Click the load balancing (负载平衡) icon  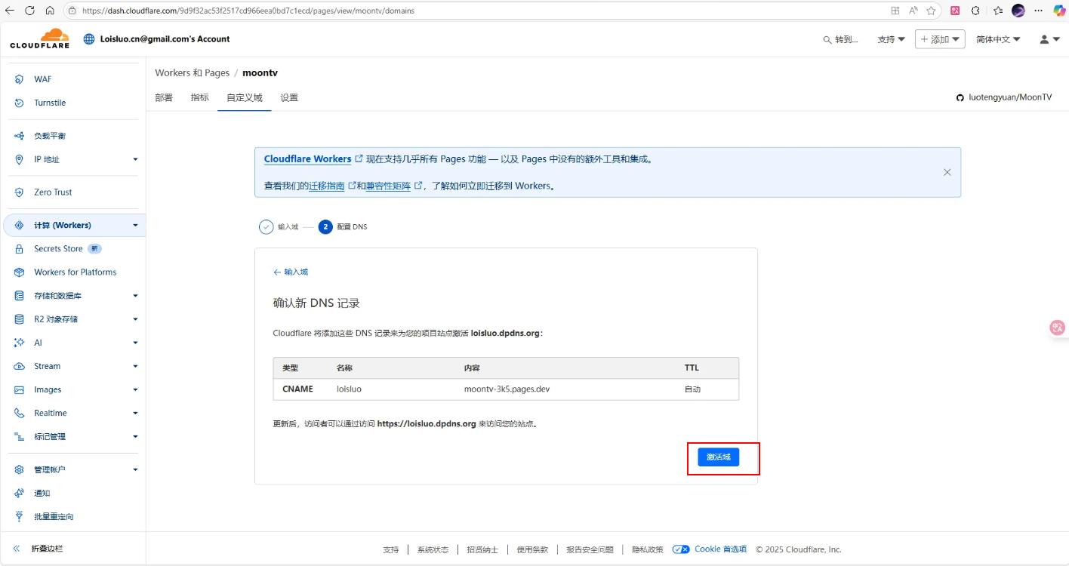[x=19, y=136]
